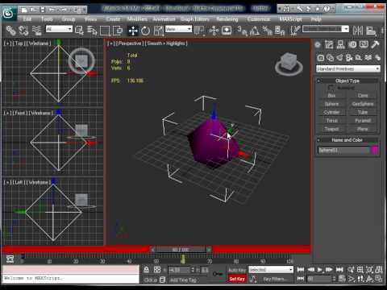Open the reference coordinate system View dropdown
The image size is (387, 290).
point(178,29)
